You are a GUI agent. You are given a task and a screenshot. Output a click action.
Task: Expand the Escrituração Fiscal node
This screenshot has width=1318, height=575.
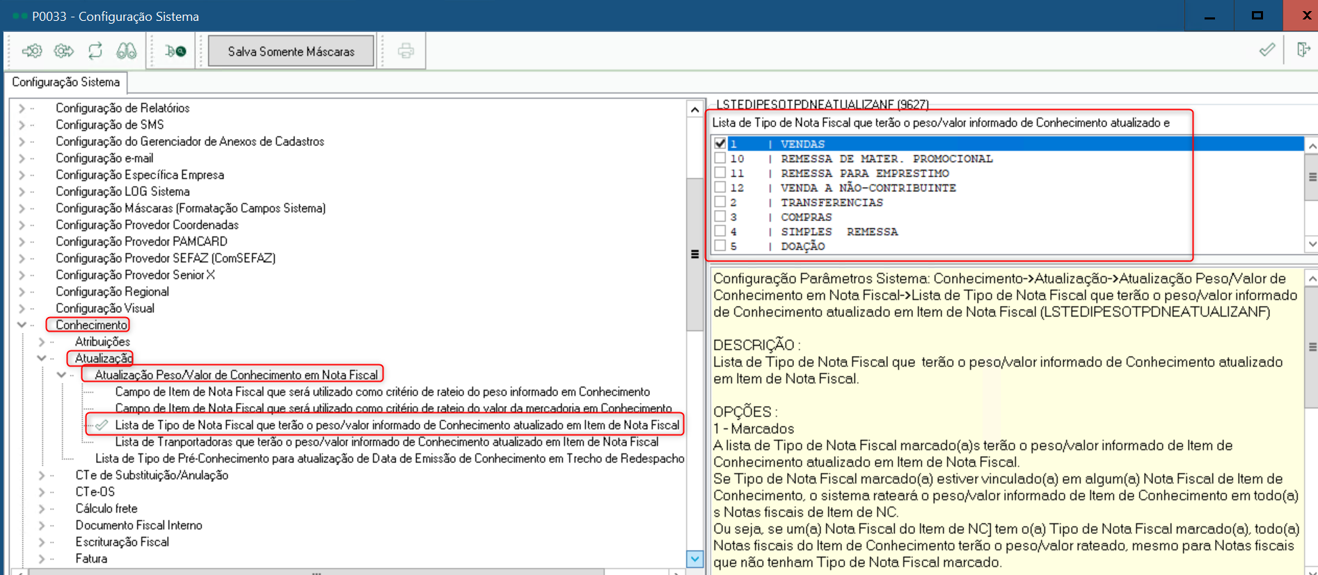(x=41, y=542)
